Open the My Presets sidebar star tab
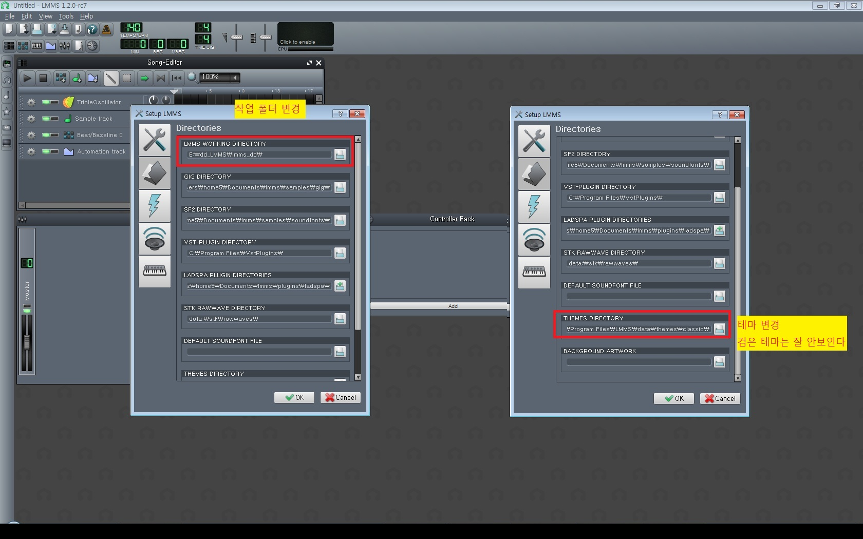Screen dimensions: 863x539 point(7,111)
